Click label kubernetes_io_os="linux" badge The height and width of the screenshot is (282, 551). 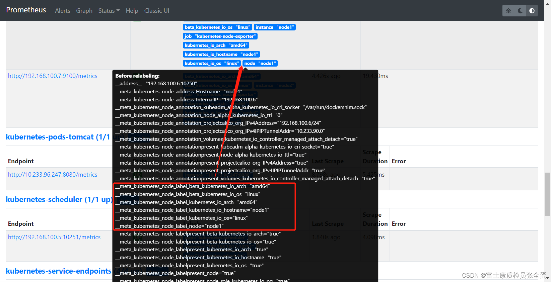click(212, 63)
